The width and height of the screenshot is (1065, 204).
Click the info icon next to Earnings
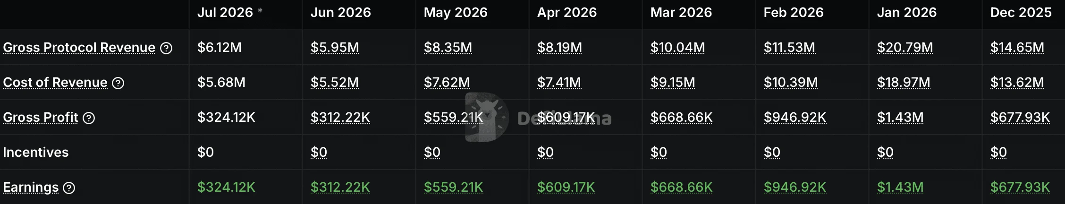[69, 188]
